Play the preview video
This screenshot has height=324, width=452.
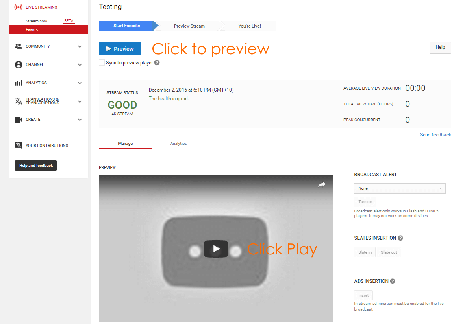(216, 249)
